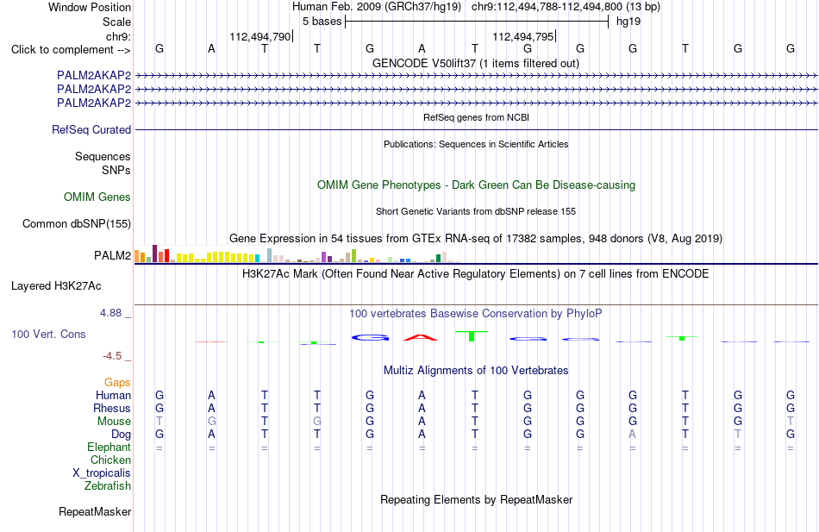Open '100 vertebrates Basewise Conservation by PhyloP' title

pos(476,314)
